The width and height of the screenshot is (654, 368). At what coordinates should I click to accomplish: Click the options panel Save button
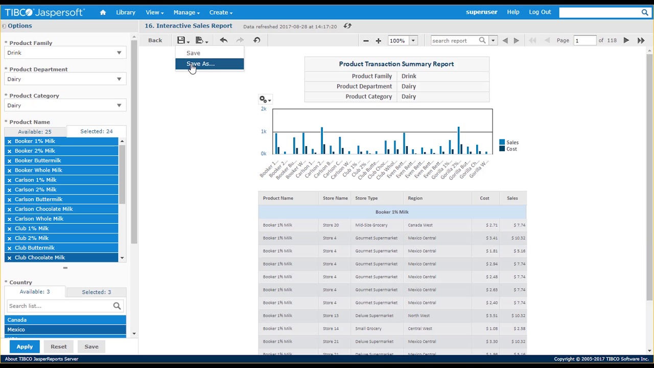[91, 347]
